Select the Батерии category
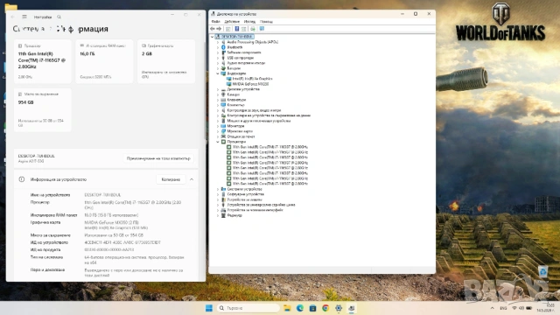This screenshot has height=315, width=560. click(234, 68)
